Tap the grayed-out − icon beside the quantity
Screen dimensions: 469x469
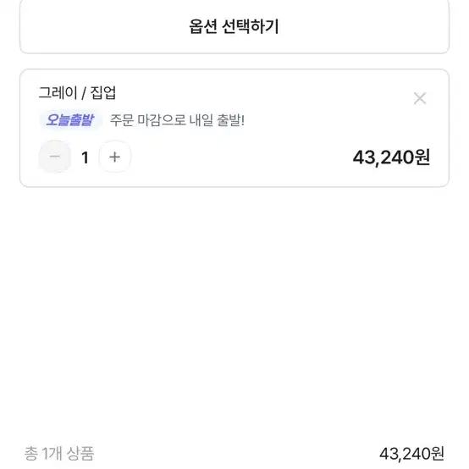coord(55,157)
